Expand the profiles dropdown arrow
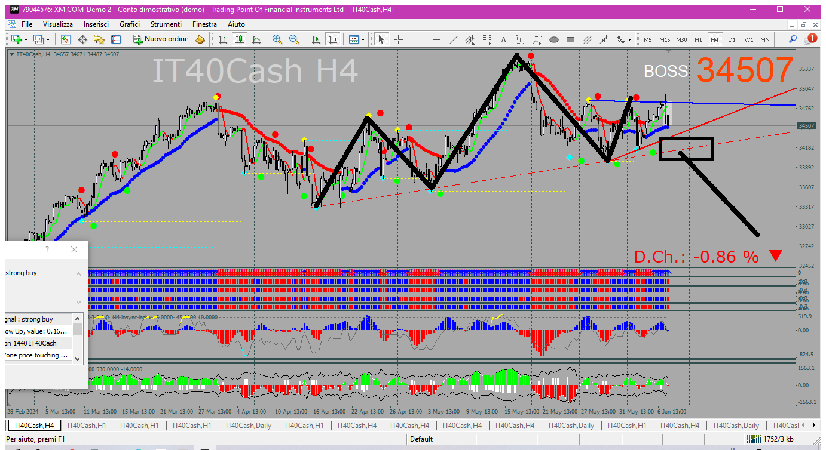The width and height of the screenshot is (826, 450). coord(48,40)
